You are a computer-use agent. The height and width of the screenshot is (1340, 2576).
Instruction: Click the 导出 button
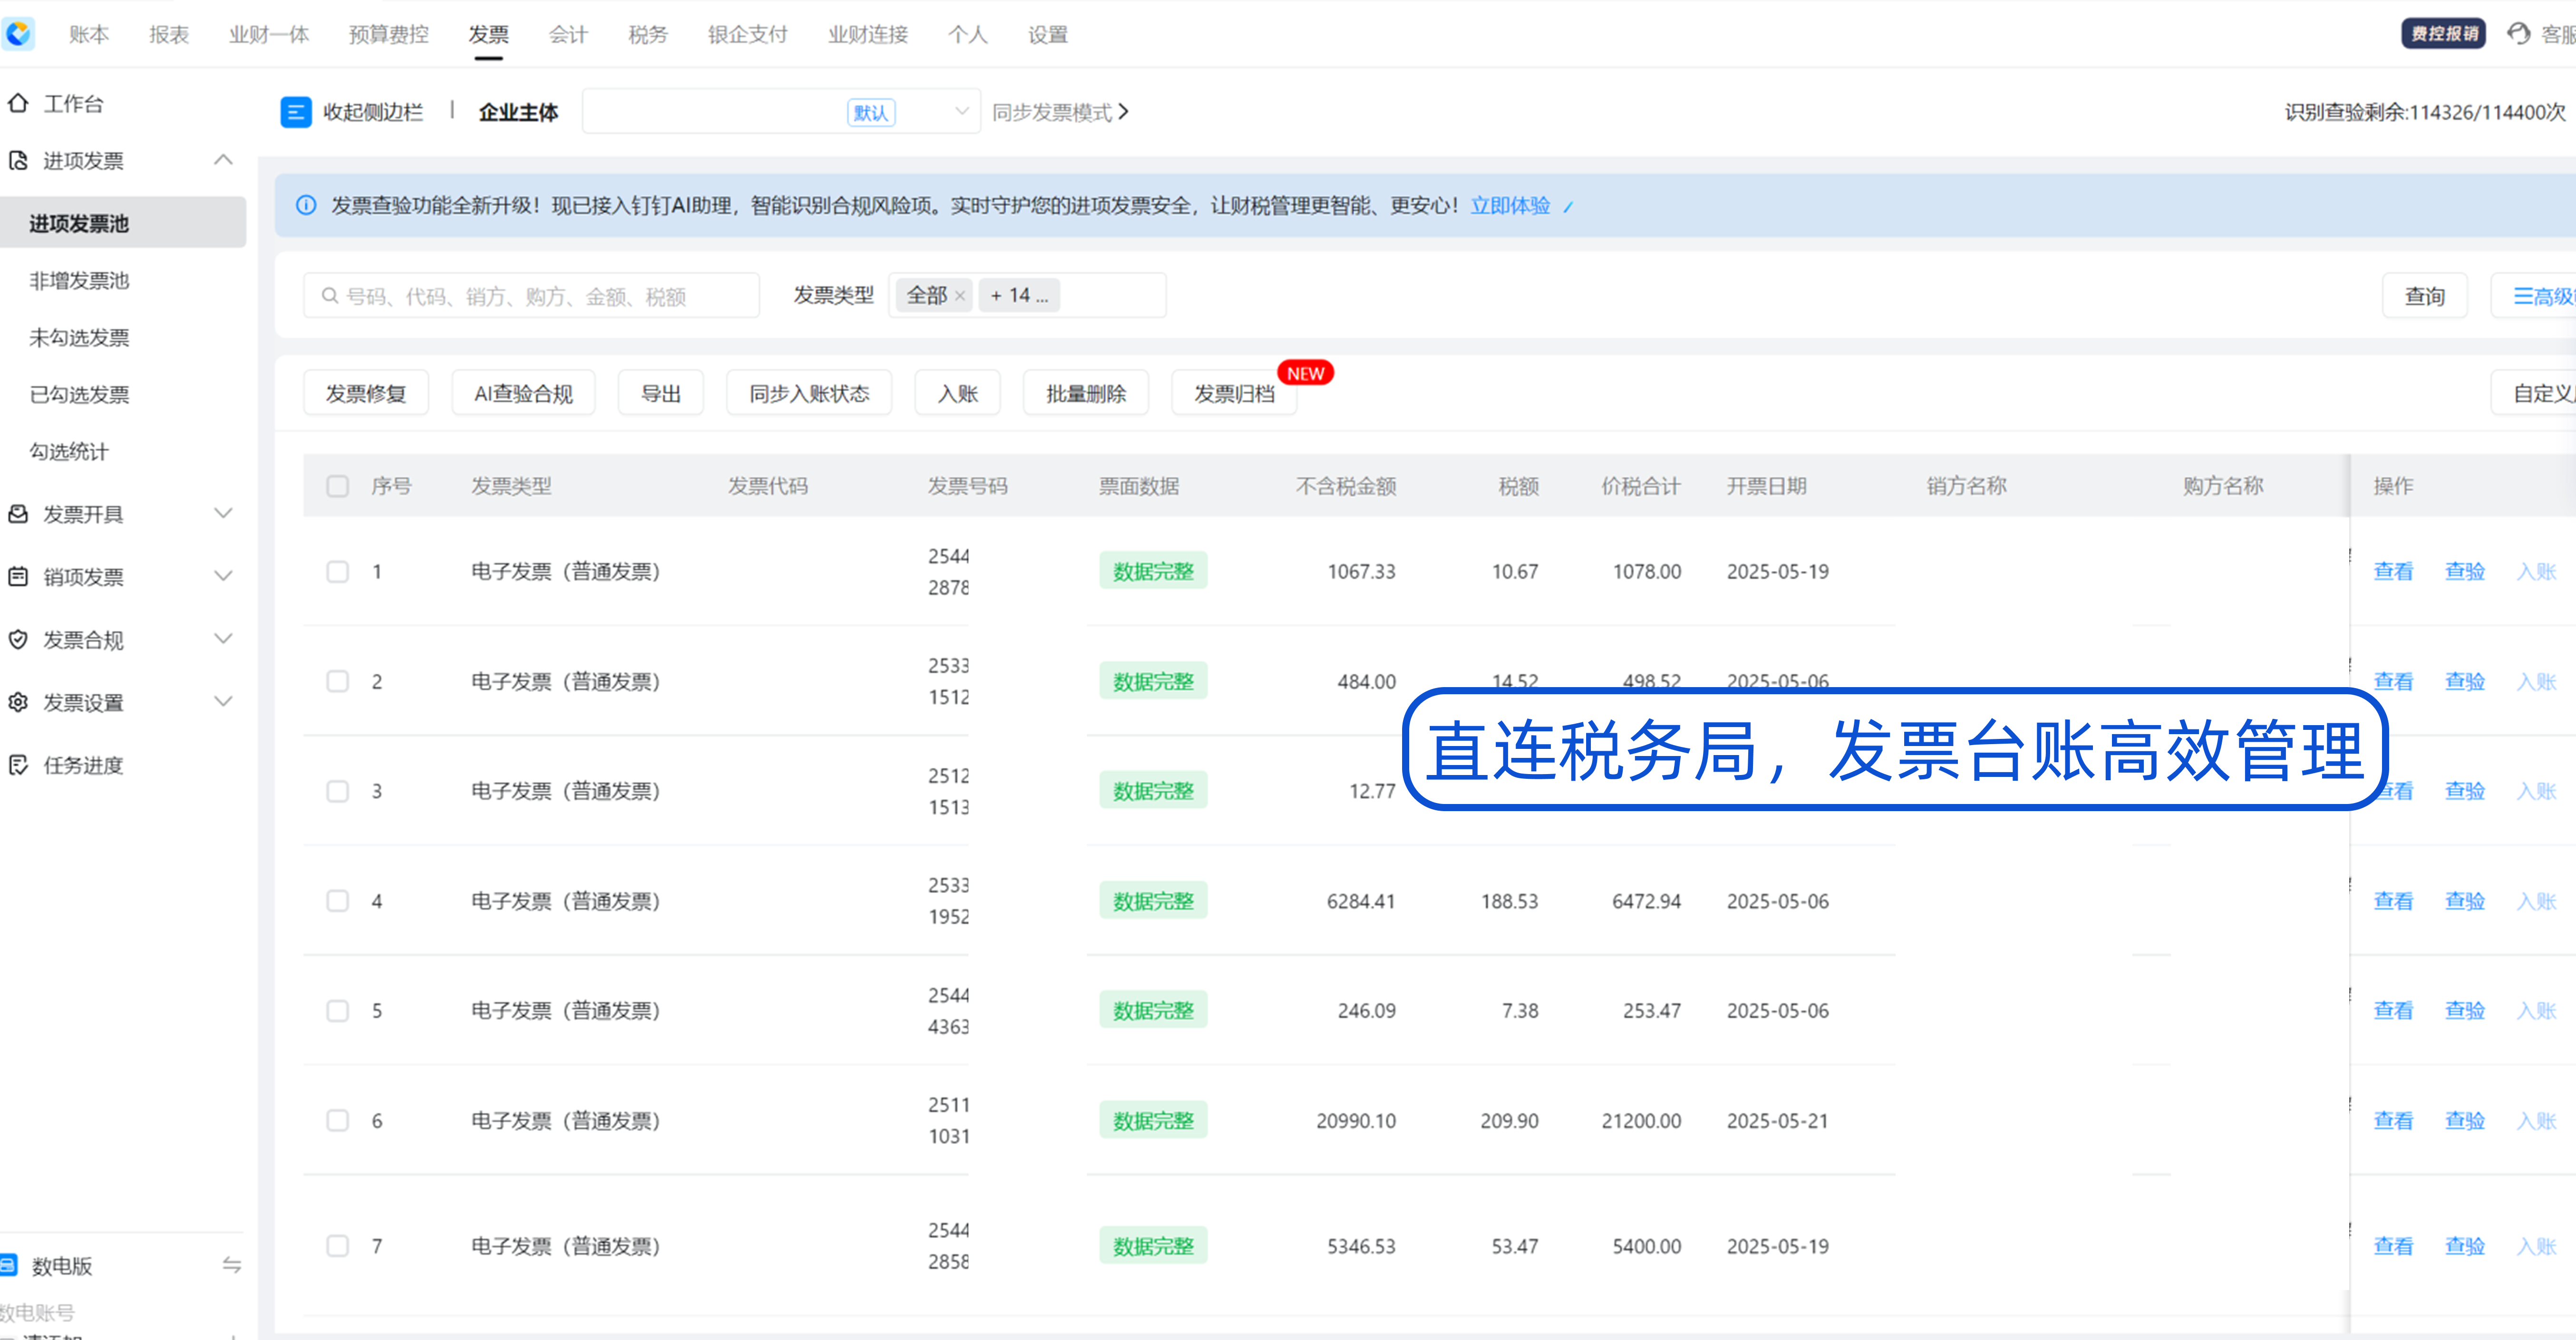(x=660, y=392)
